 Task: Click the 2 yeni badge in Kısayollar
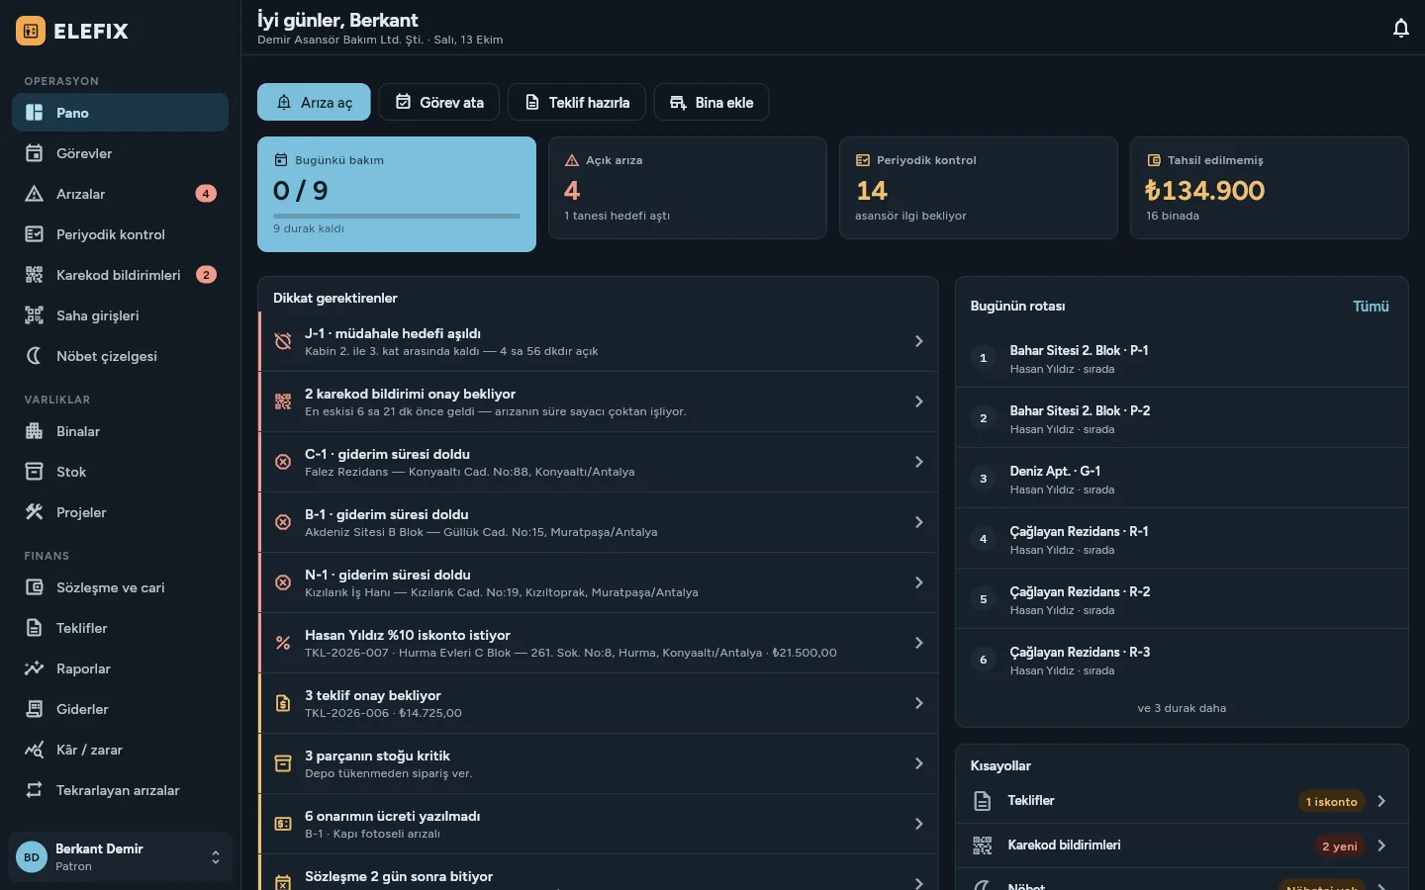[x=1340, y=845]
